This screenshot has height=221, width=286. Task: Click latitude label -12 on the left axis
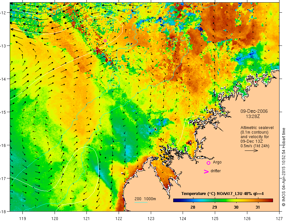(x=4, y=13)
